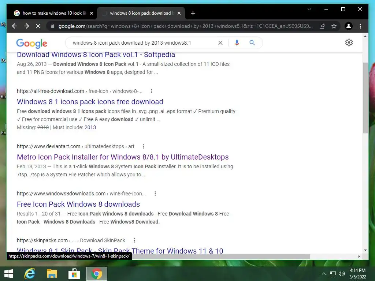View site lock information
Screen dimensions: 375x281
click(53, 26)
